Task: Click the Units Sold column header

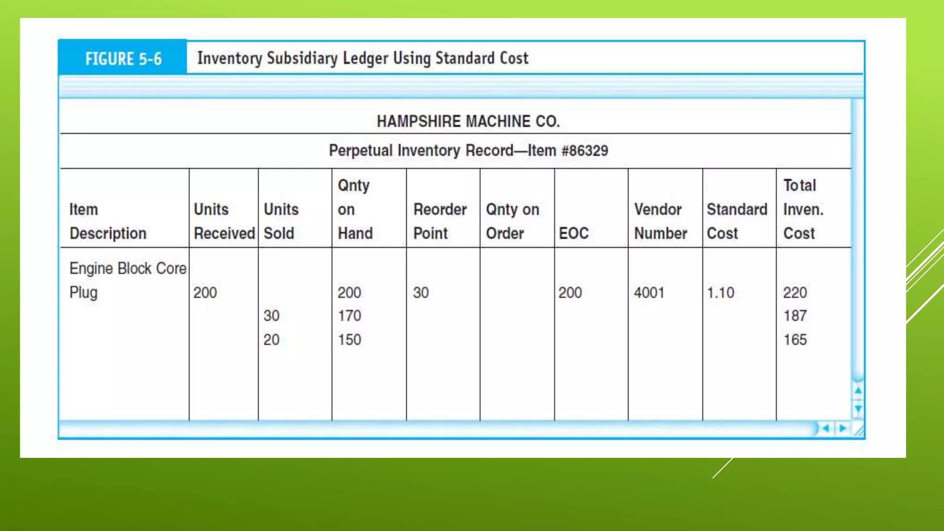Action: click(x=281, y=221)
